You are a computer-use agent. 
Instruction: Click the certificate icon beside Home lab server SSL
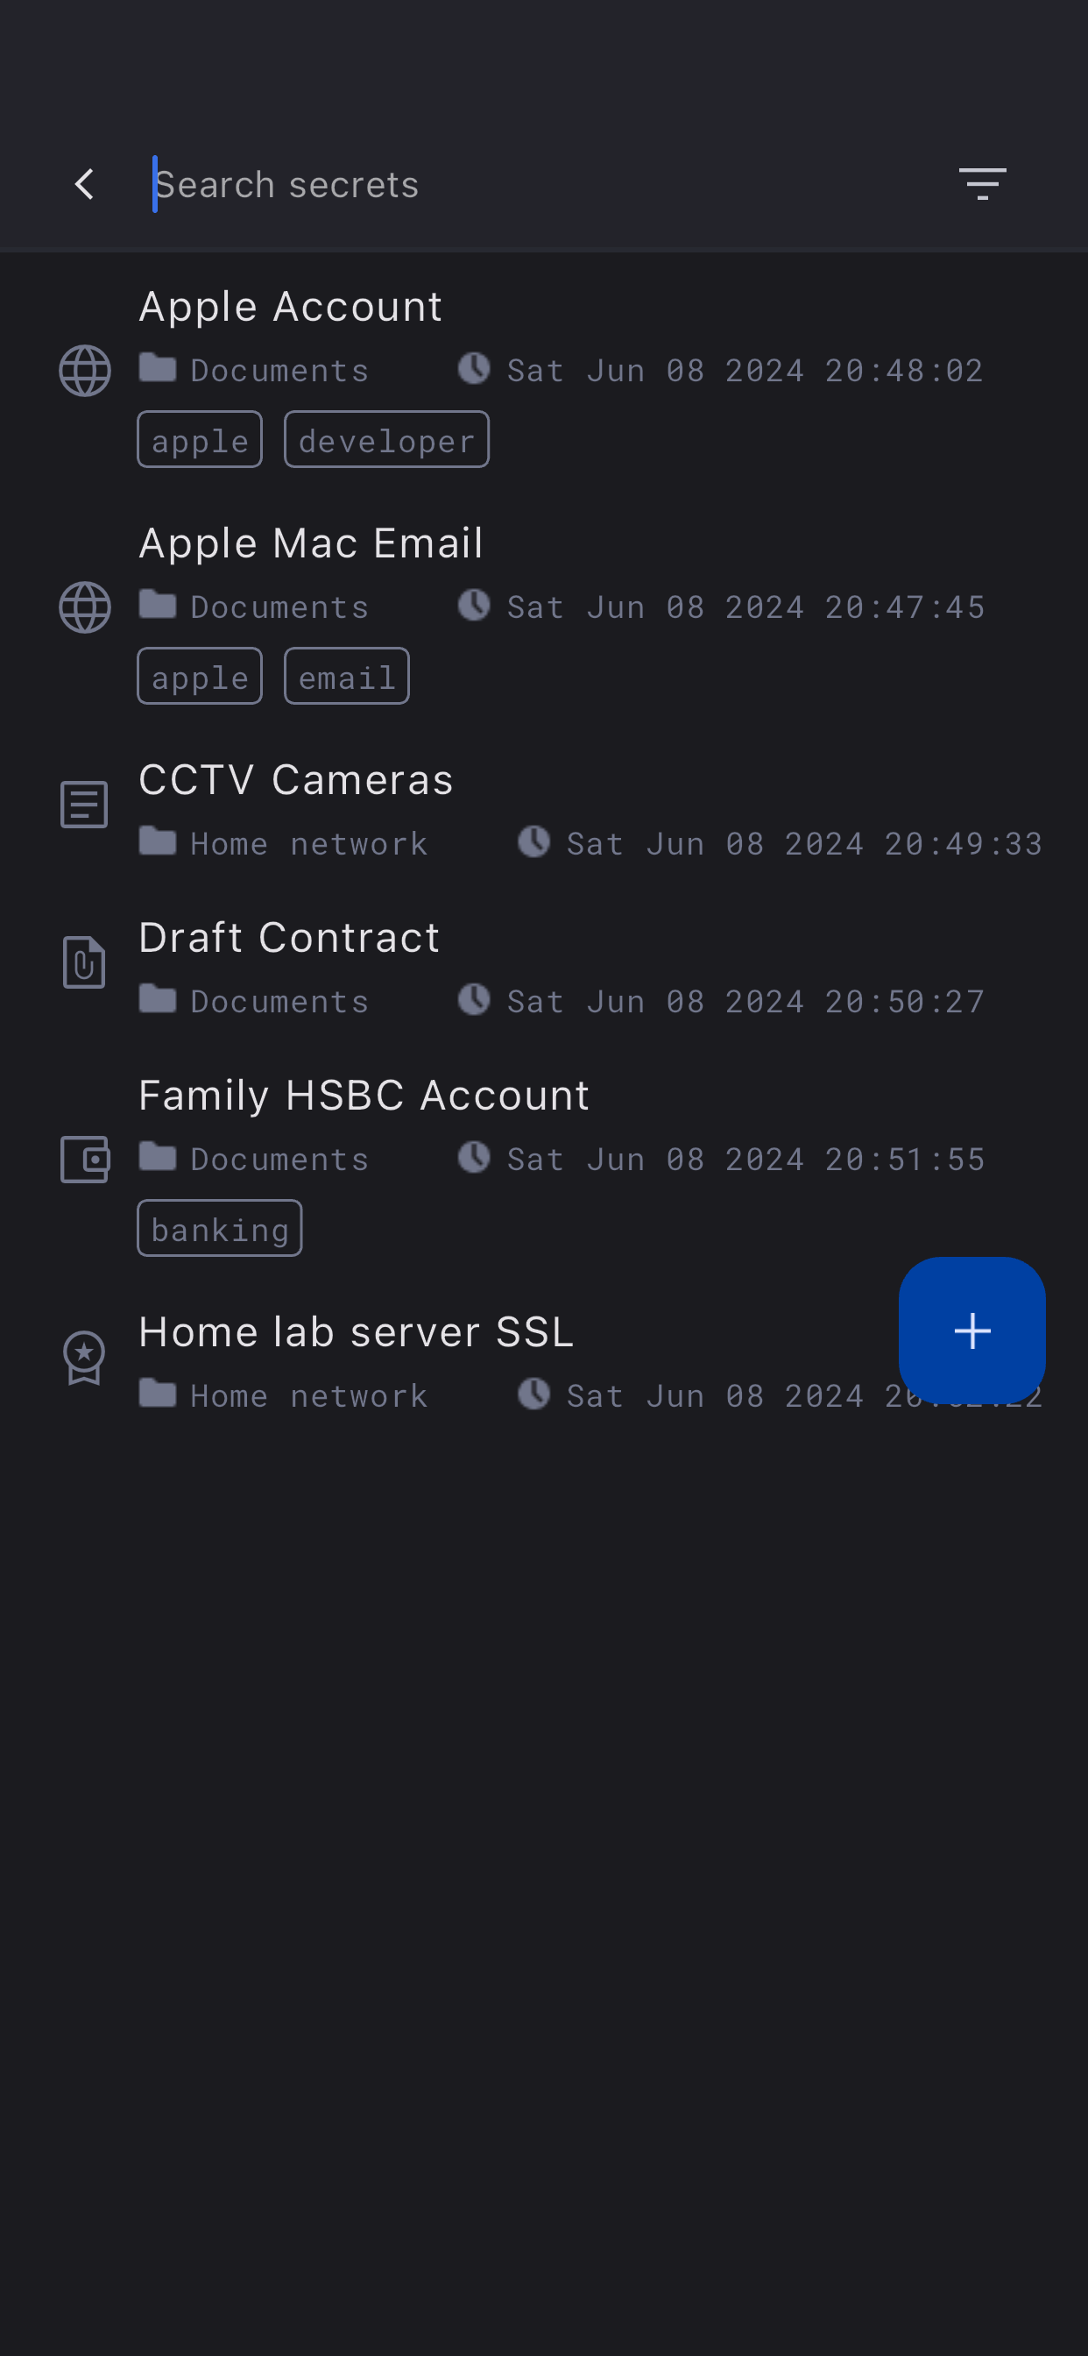pos(84,1358)
